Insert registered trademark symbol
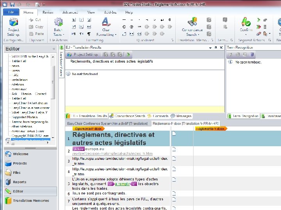Screen dimensions: 281x210 pos(132,27)
